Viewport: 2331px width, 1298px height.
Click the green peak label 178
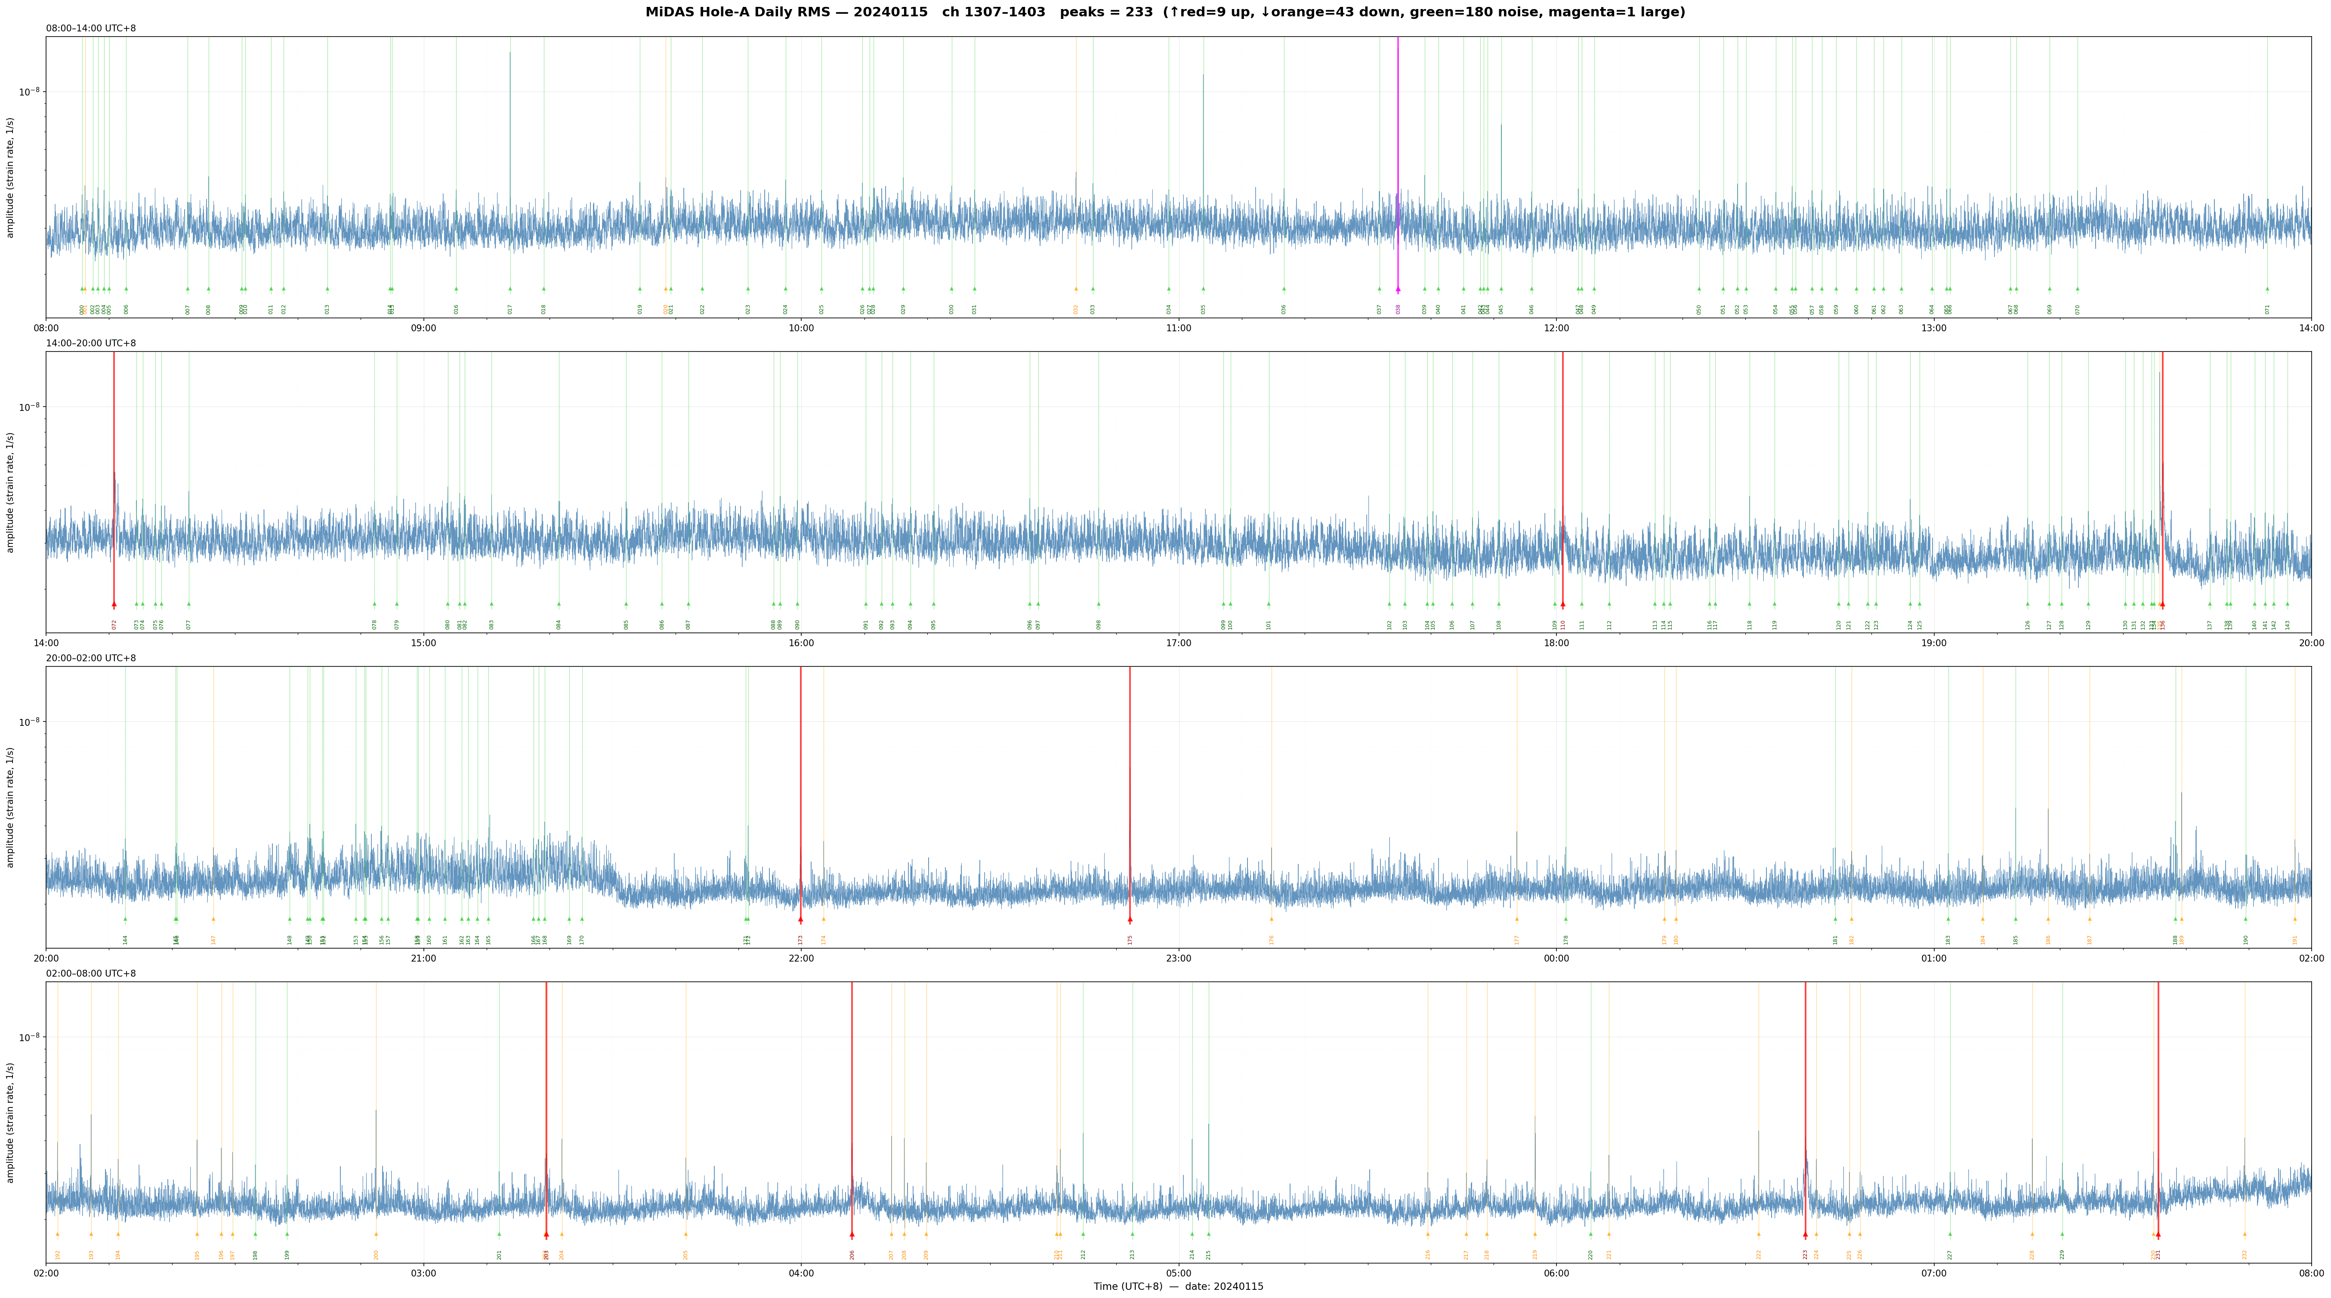click(1565, 939)
